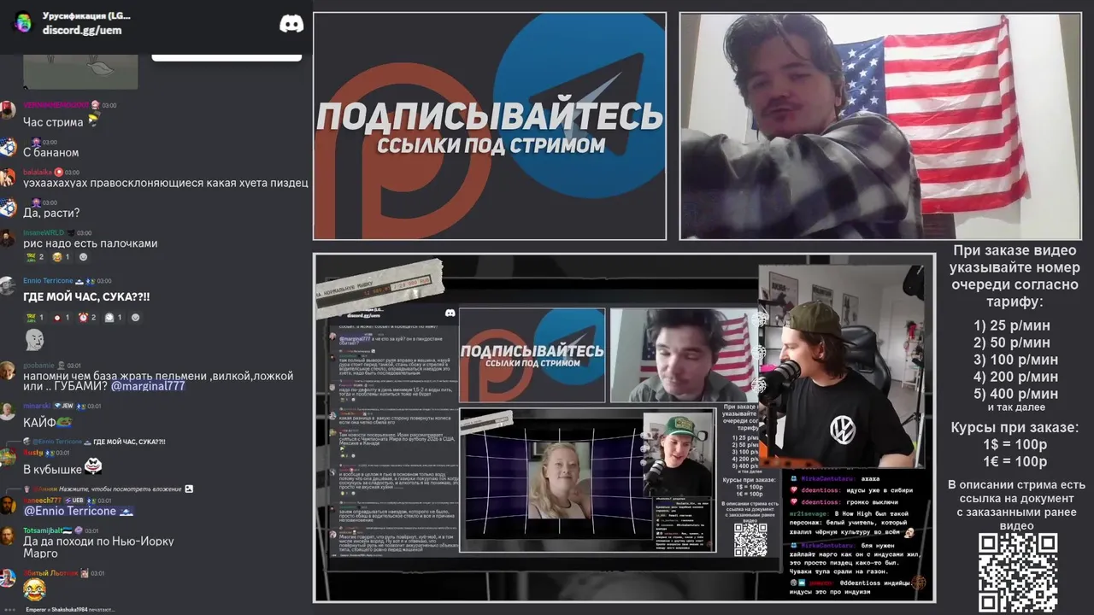Click the emoji after 'Час стрима'
The width and height of the screenshot is (1094, 615).
(93, 121)
